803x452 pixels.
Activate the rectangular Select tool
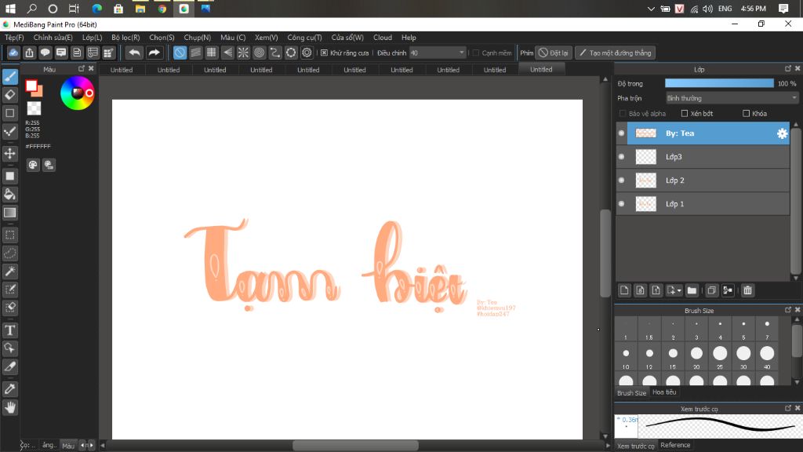pos(9,235)
